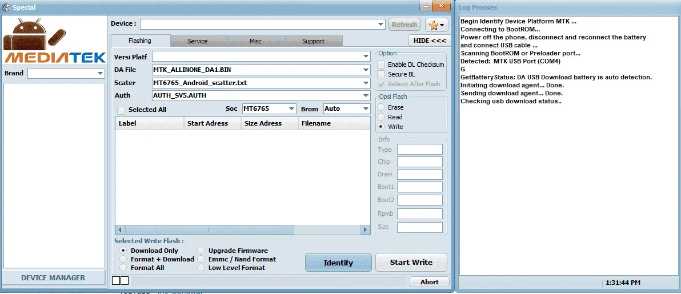Click log line 'Connecting to BootROM...'
The width and height of the screenshot is (681, 294).
pyautogui.click(x=500, y=29)
